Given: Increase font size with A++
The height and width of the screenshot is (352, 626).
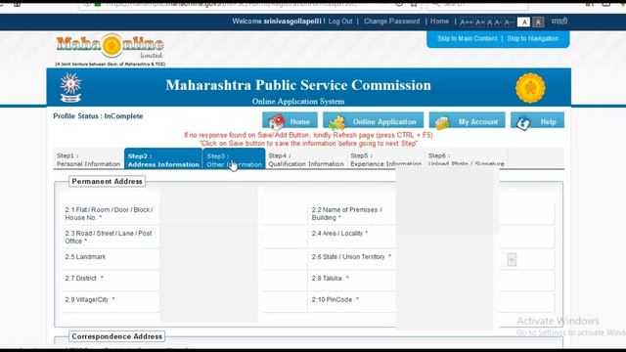Looking at the screenshot, I should coord(466,22).
